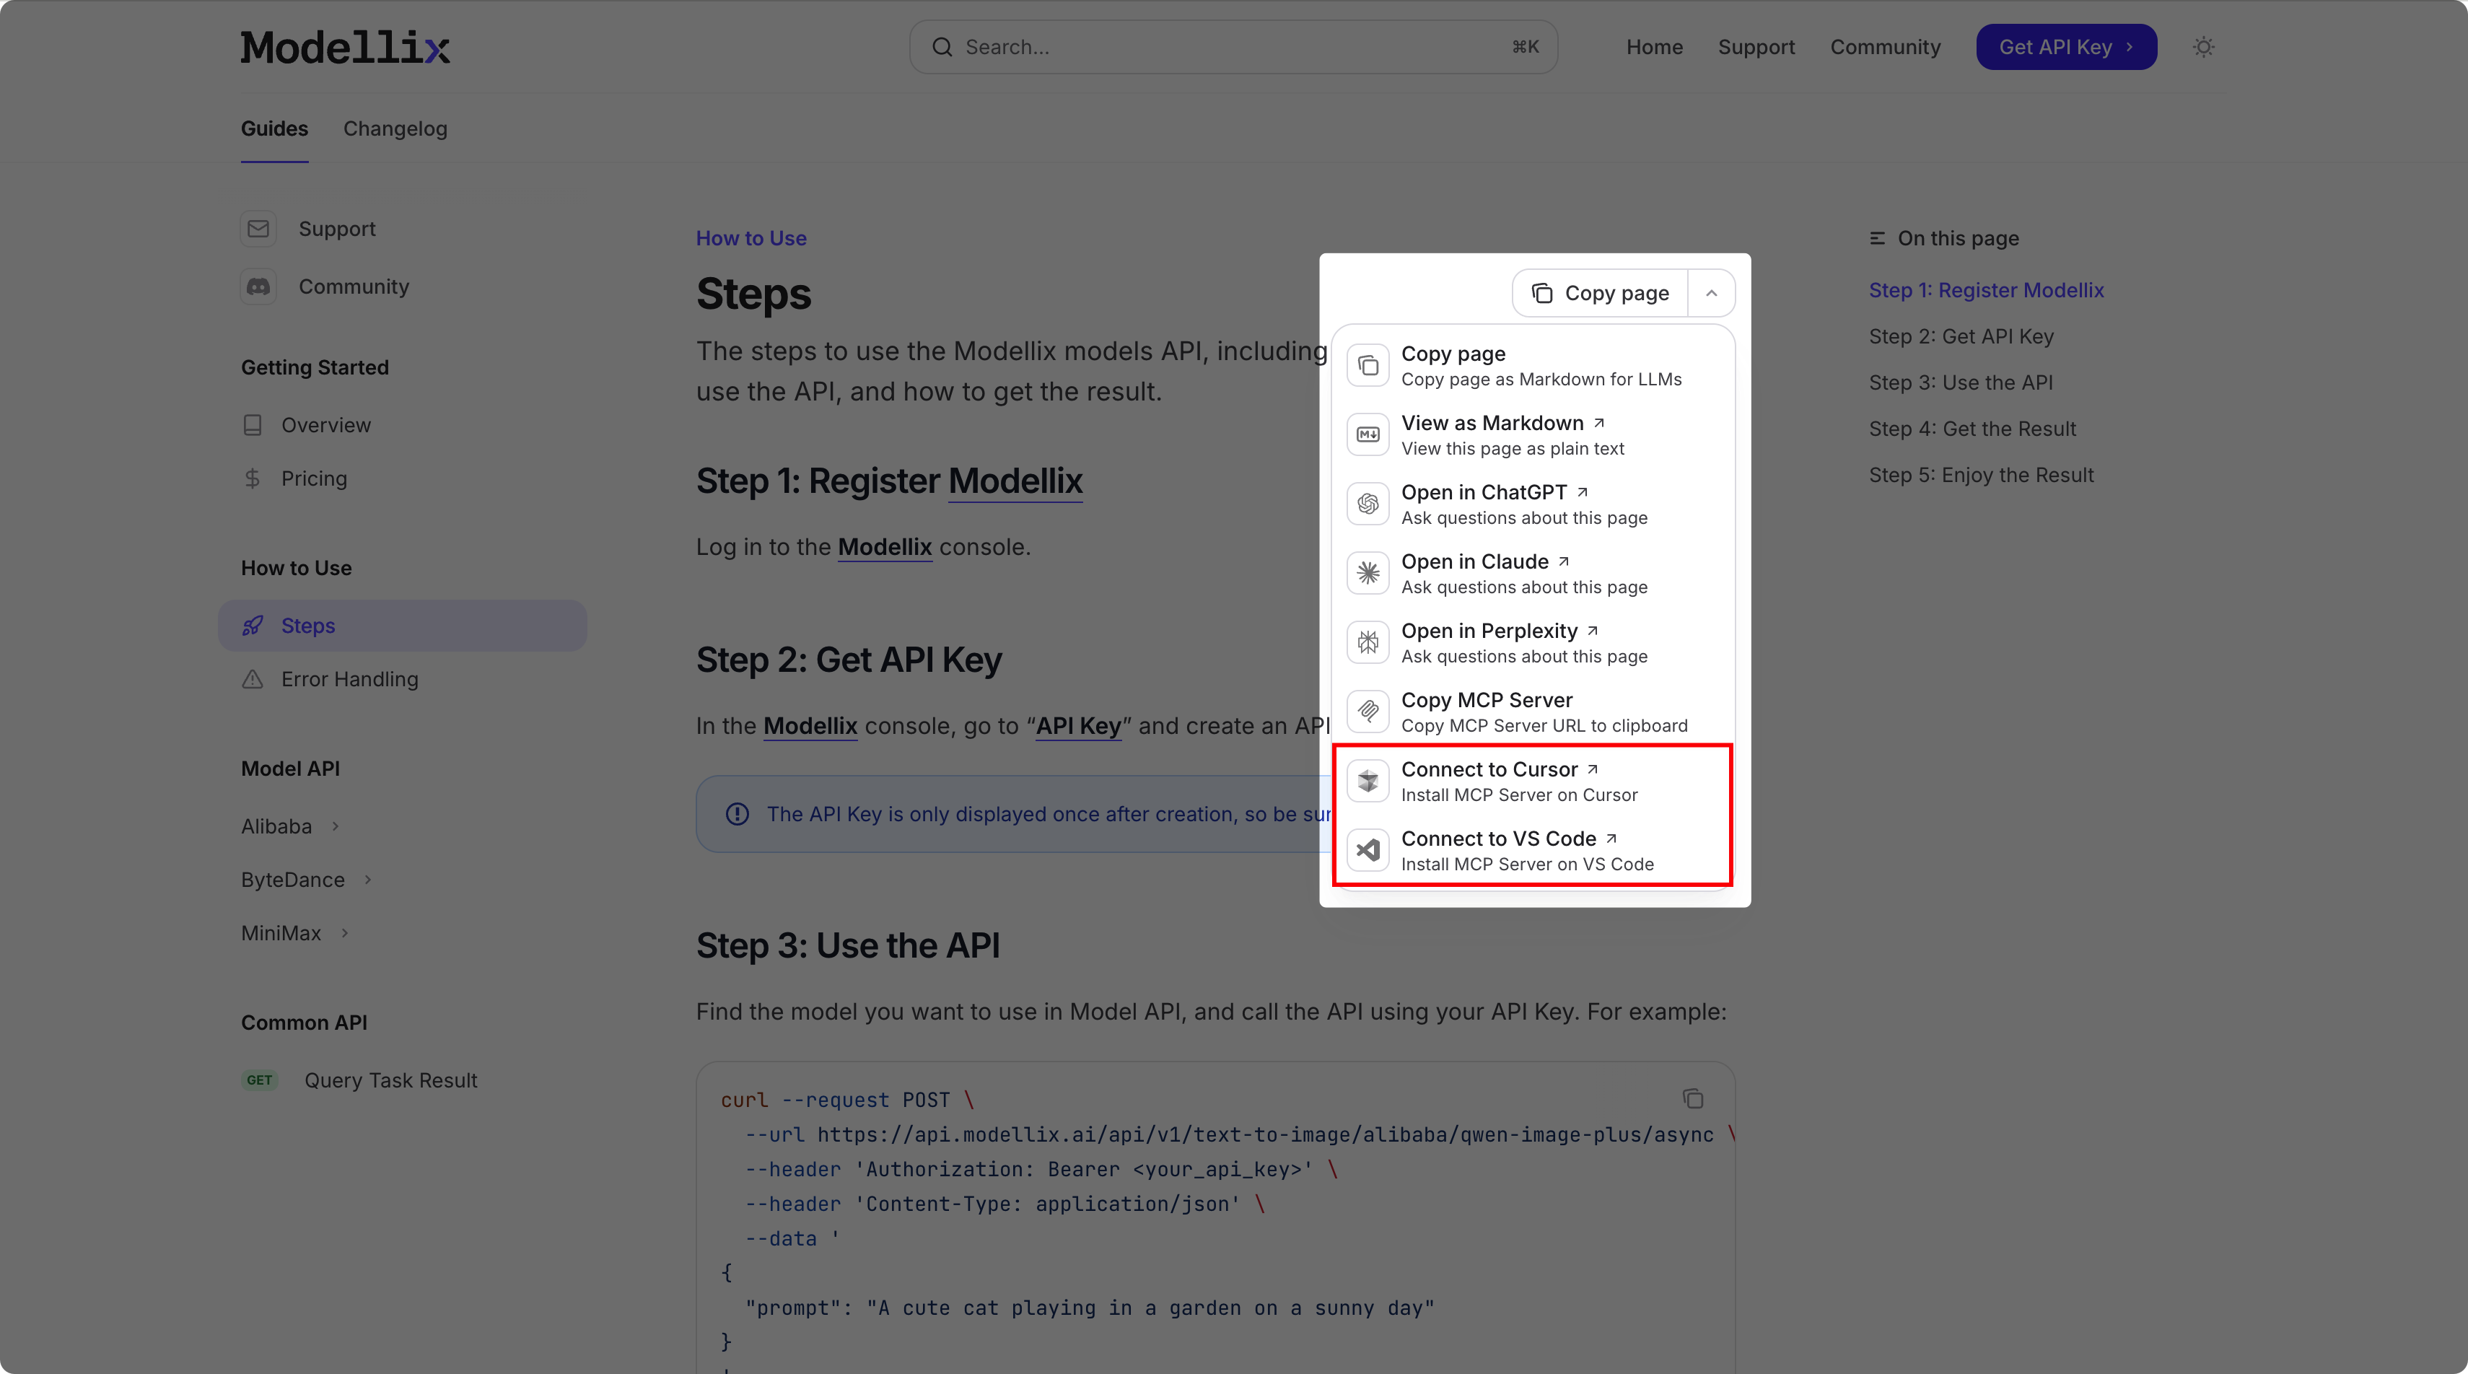Image resolution: width=2468 pixels, height=1374 pixels.
Task: Copy the curl code example
Action: pos(1692,1099)
